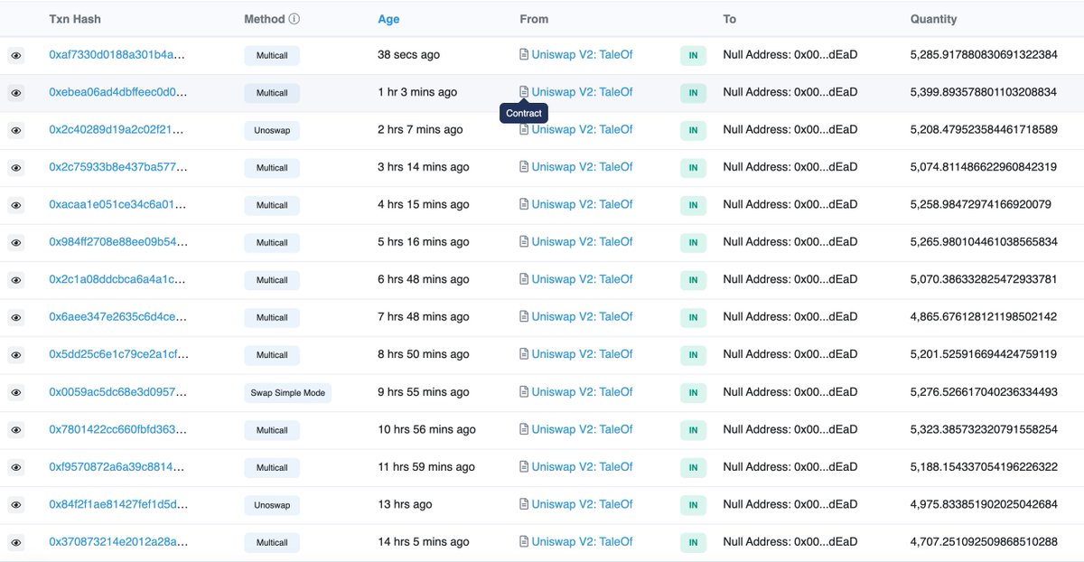Image resolution: width=1084 pixels, height=562 pixels.
Task: Click IN badge in 5 hrs 16 mins row
Action: point(693,243)
